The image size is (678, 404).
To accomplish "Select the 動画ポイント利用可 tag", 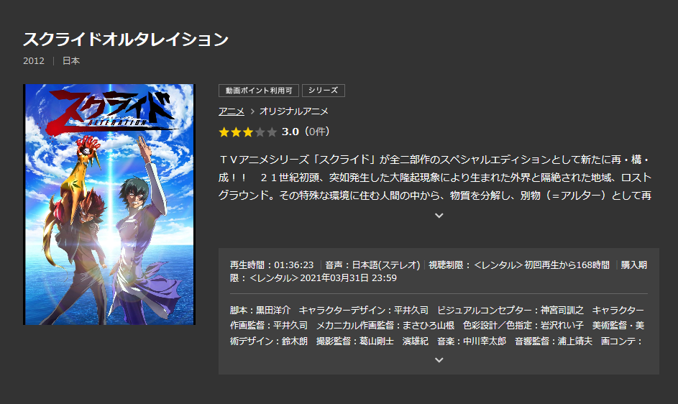I will (x=259, y=91).
